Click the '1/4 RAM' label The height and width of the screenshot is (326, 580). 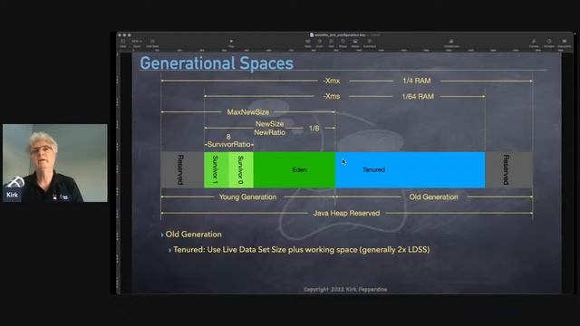417,81
